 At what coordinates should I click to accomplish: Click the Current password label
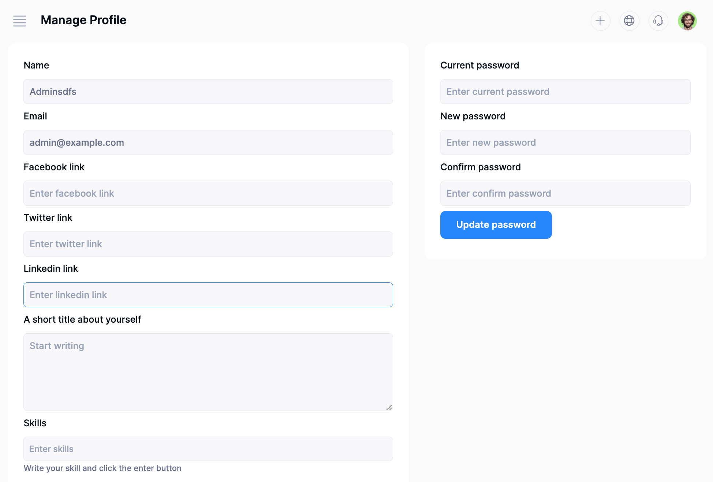[479, 65]
